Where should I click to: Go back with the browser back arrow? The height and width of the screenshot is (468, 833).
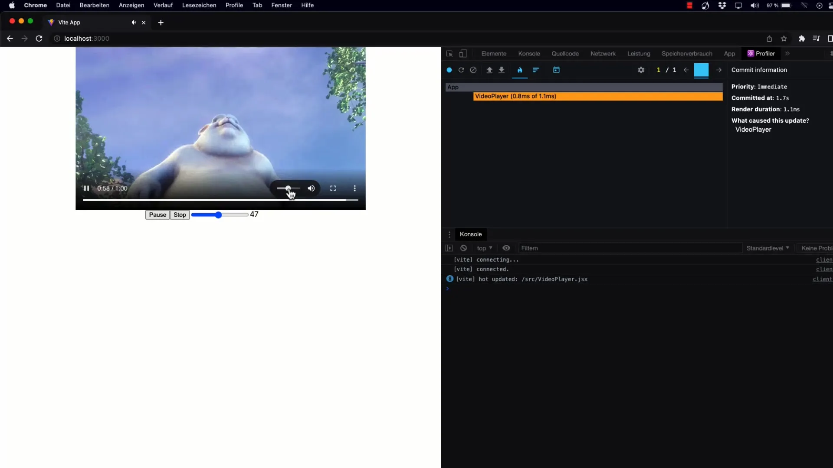coord(10,39)
